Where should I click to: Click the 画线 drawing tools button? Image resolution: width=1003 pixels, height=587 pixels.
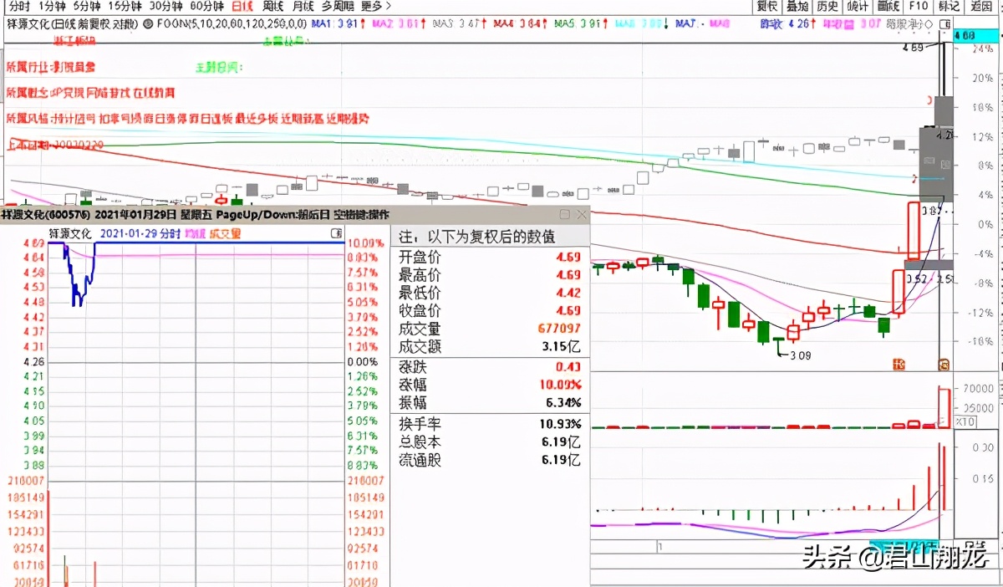[x=888, y=7]
